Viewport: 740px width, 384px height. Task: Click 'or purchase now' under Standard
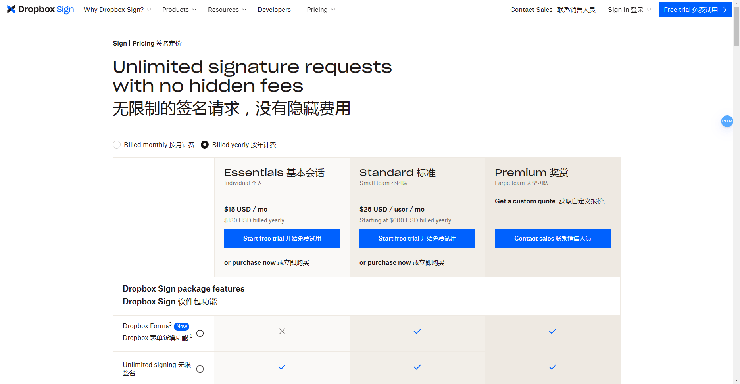coord(402,263)
